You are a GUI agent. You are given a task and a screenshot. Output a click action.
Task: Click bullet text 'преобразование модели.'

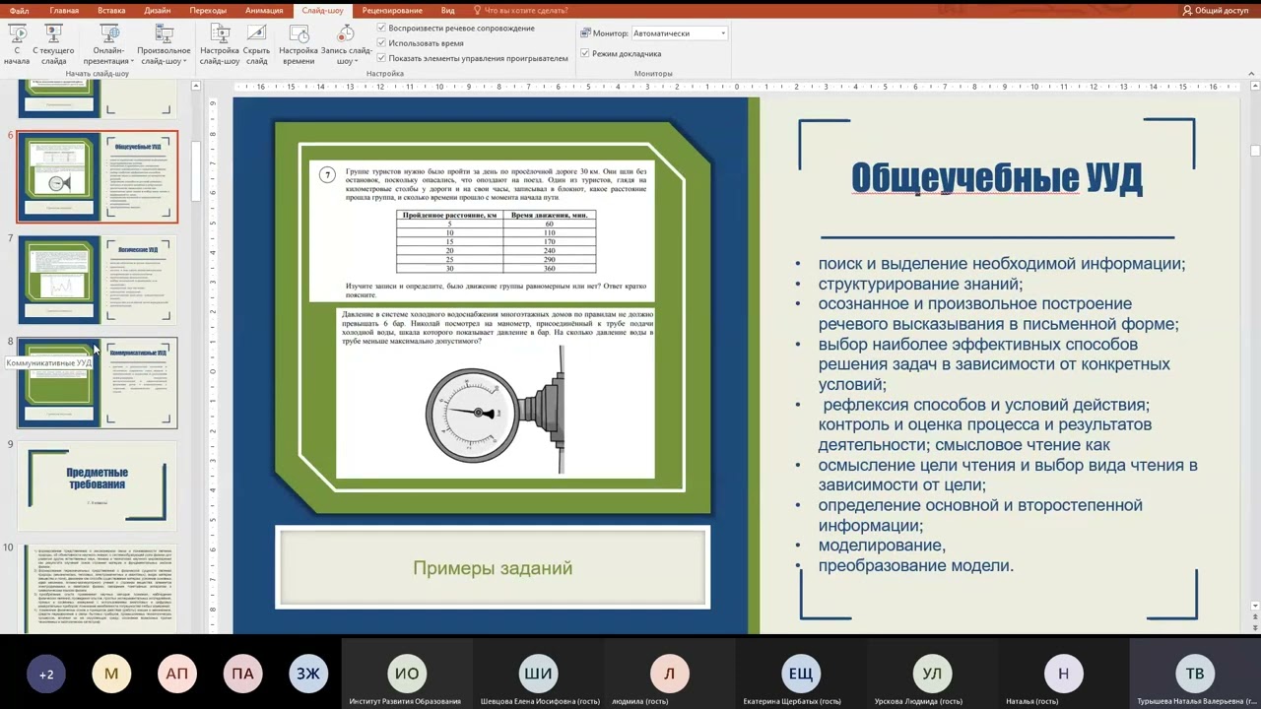915,565
